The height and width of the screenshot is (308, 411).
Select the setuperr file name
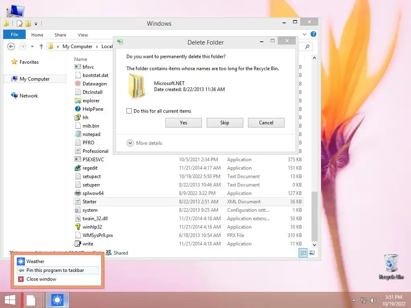pyautogui.click(x=92, y=185)
